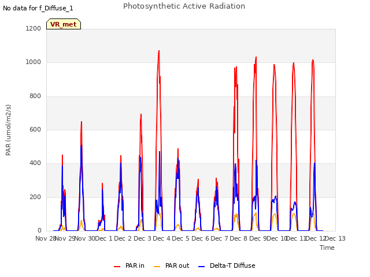
Task: Click the 0 y-axis tick label
Action: pos(39,231)
